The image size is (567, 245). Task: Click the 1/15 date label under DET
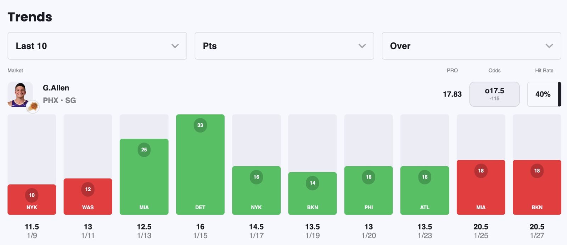200,235
